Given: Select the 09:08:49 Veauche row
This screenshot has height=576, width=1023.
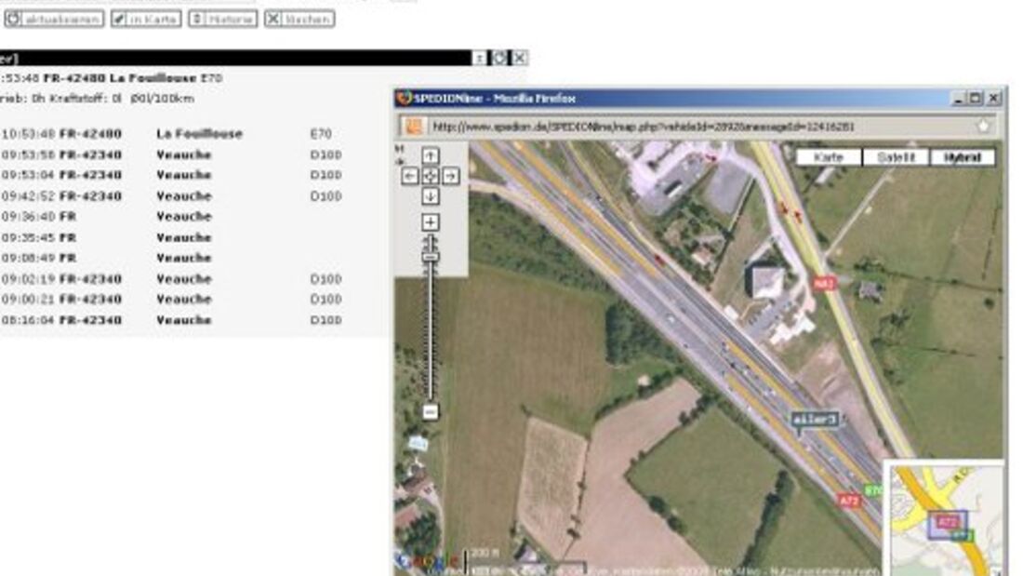Looking at the screenshot, I should tap(174, 258).
